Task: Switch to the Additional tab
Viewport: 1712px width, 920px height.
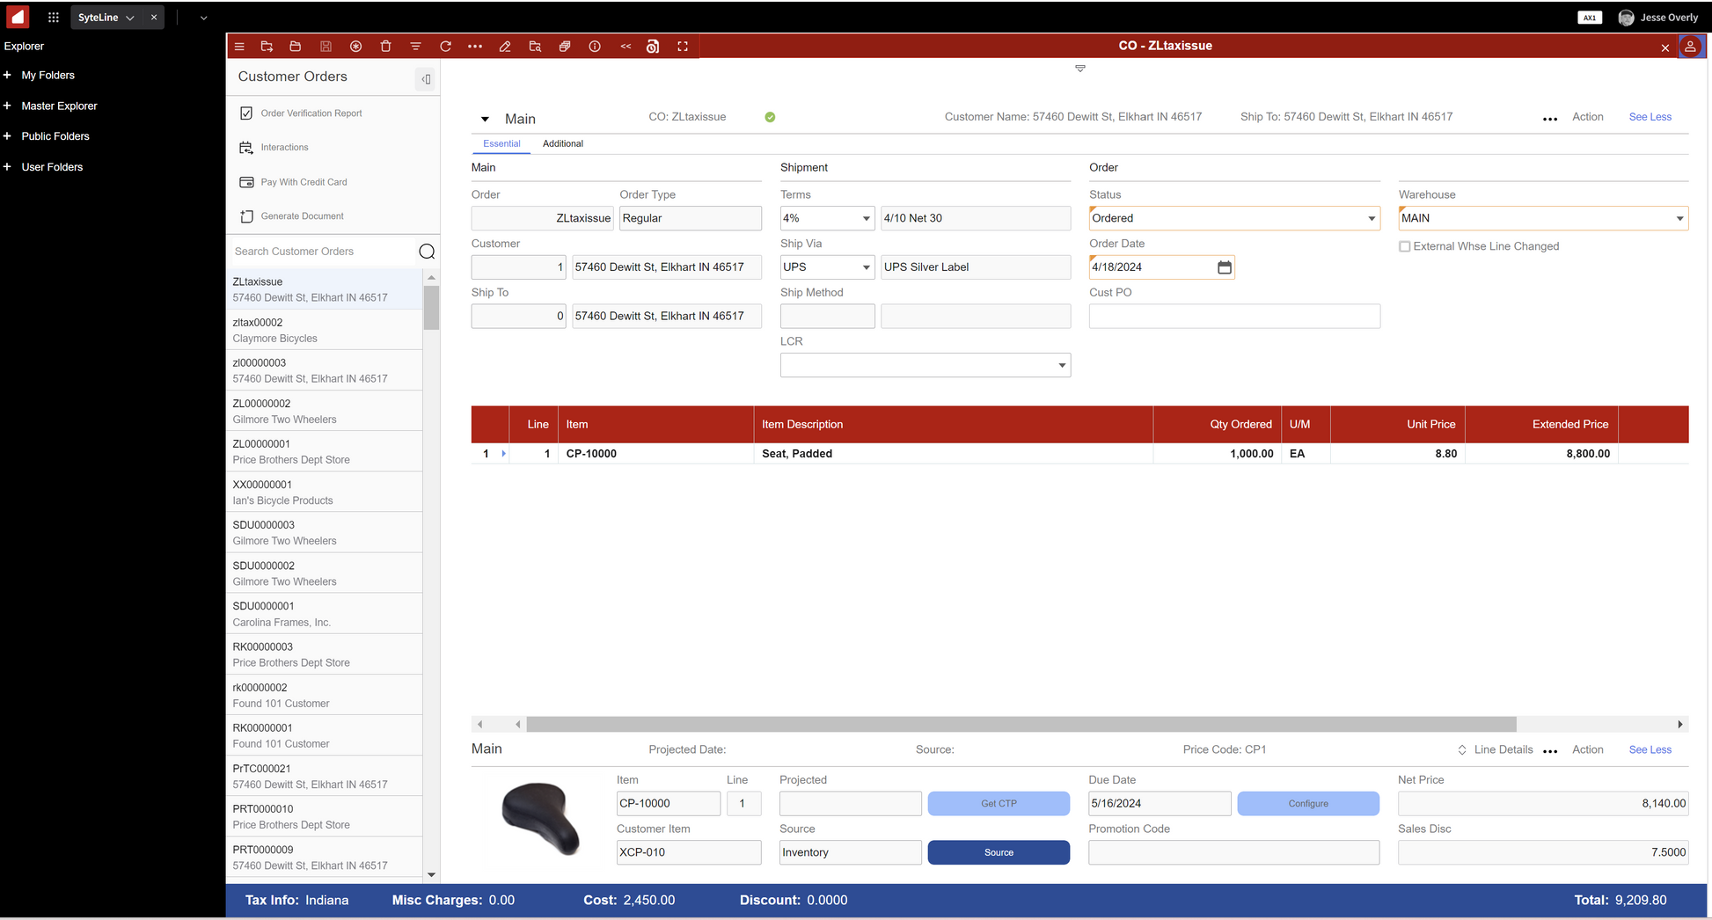Action: pos(562,143)
